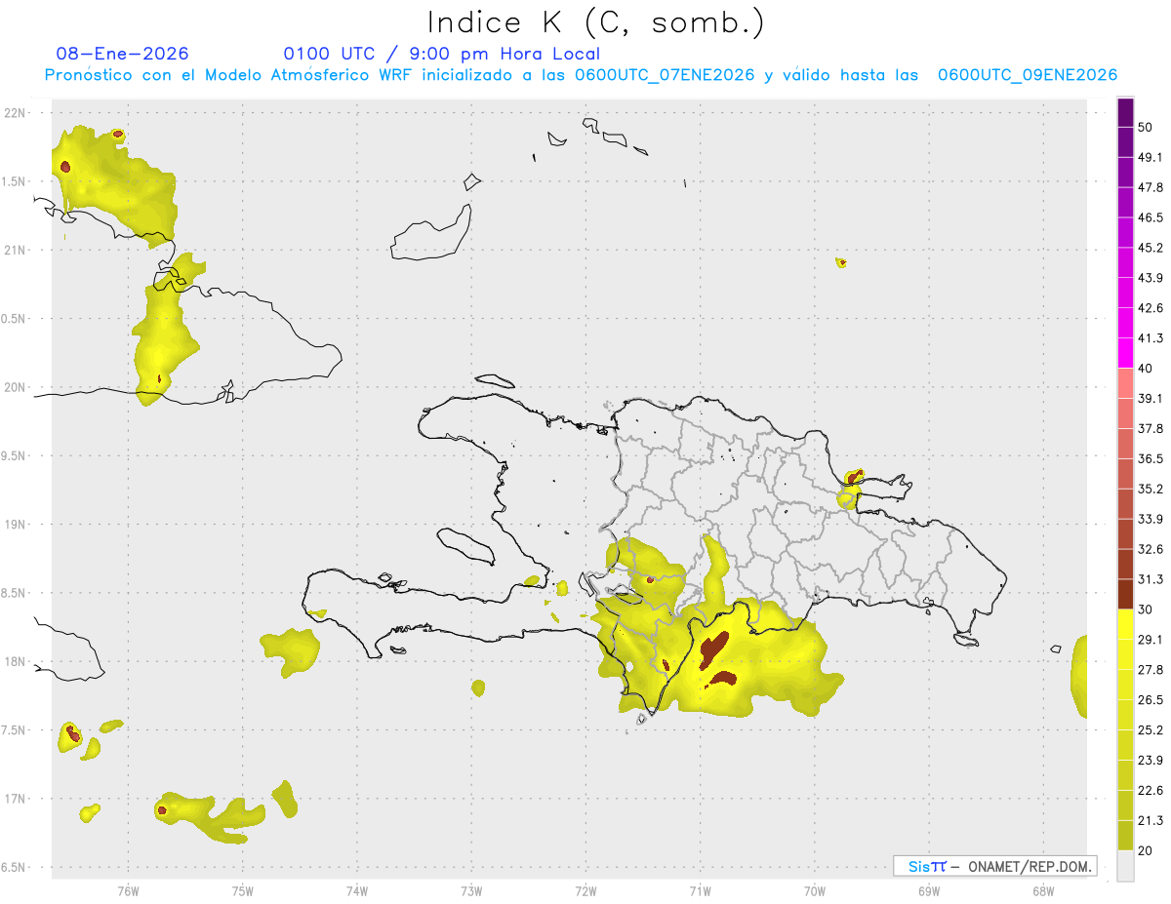Click colorbar value "40"

[x=1146, y=368]
